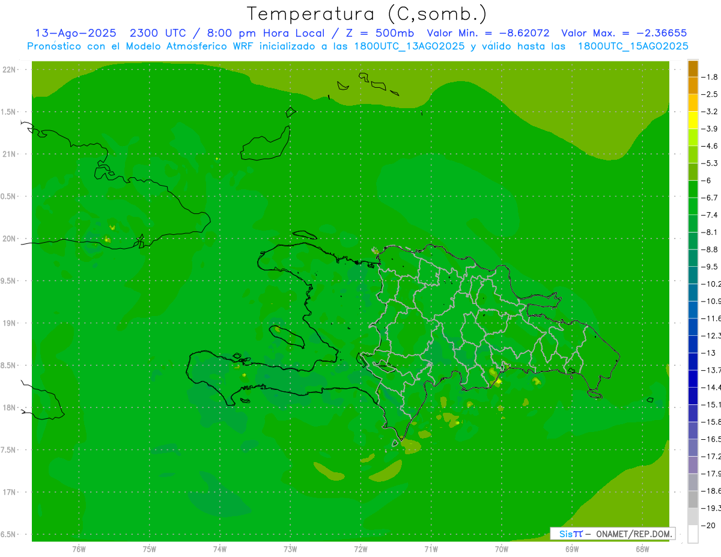Click the '18N' latitude label
The width and height of the screenshot is (721, 557).
tap(10, 407)
